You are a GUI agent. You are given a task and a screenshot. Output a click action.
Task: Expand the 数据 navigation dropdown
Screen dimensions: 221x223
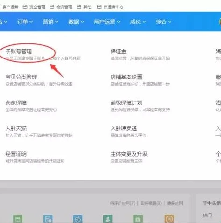pos(76,22)
